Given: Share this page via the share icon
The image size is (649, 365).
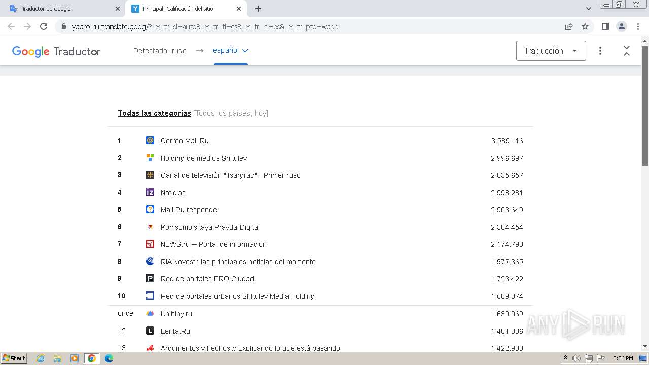Looking at the screenshot, I should [569, 26].
